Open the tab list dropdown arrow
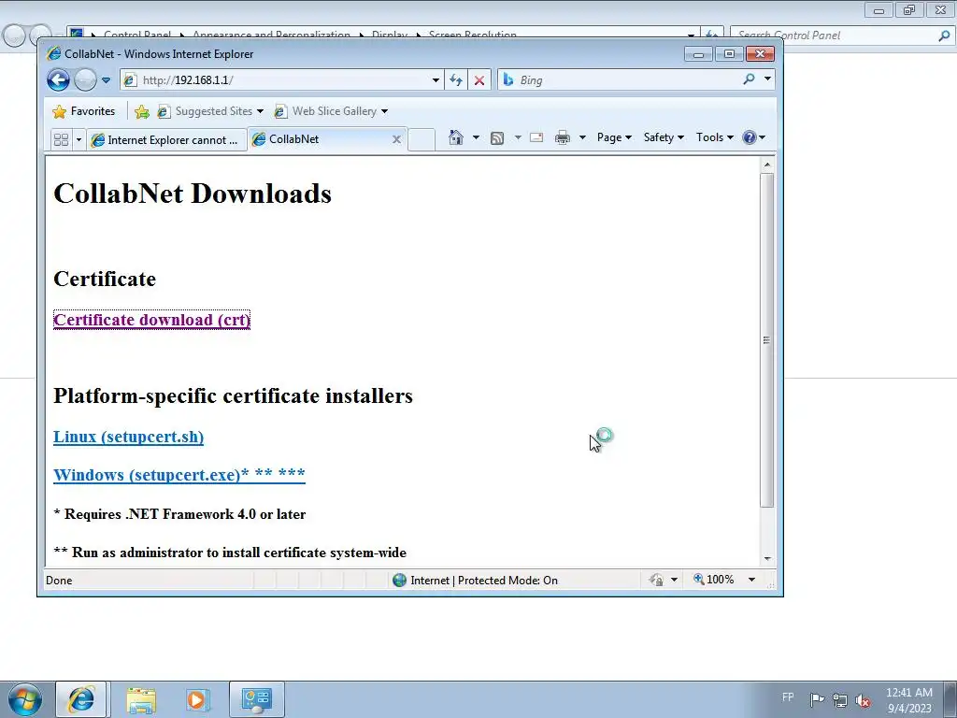957x718 pixels. (x=79, y=140)
